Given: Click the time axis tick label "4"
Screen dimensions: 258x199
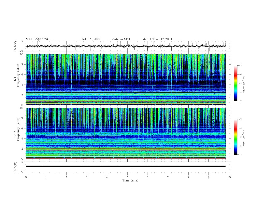Looking at the screenshot, I should point(107,177).
